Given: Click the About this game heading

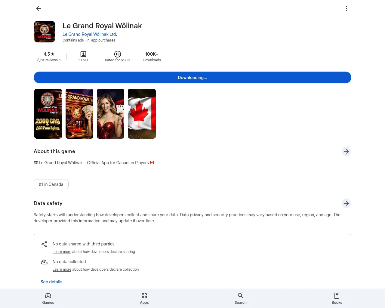Looking at the screenshot, I should 54,151.
